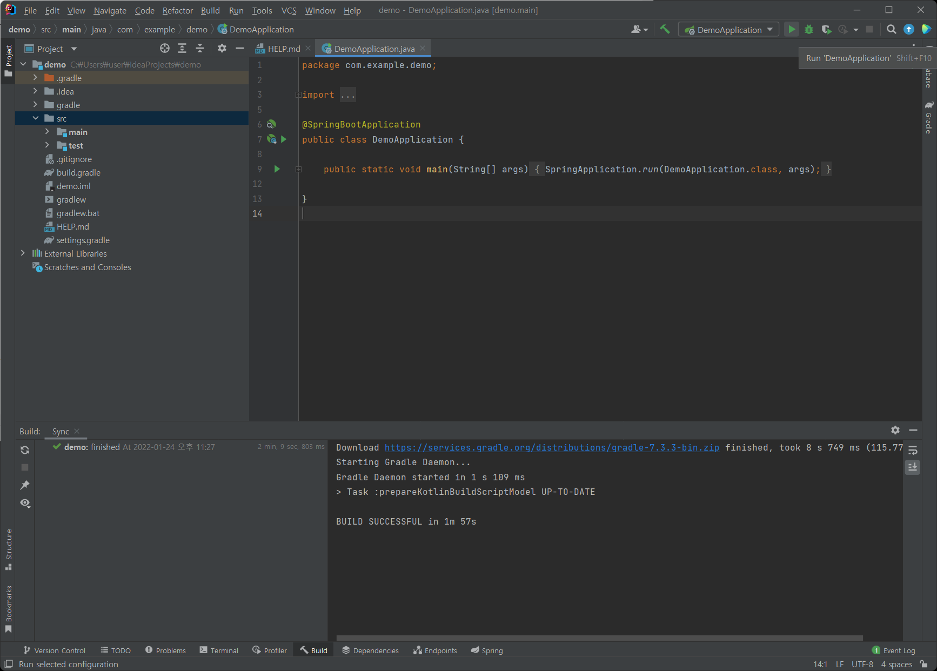Viewport: 937px width, 671px height.
Task: Open DemoApplication run configuration dropdown
Action: (728, 30)
